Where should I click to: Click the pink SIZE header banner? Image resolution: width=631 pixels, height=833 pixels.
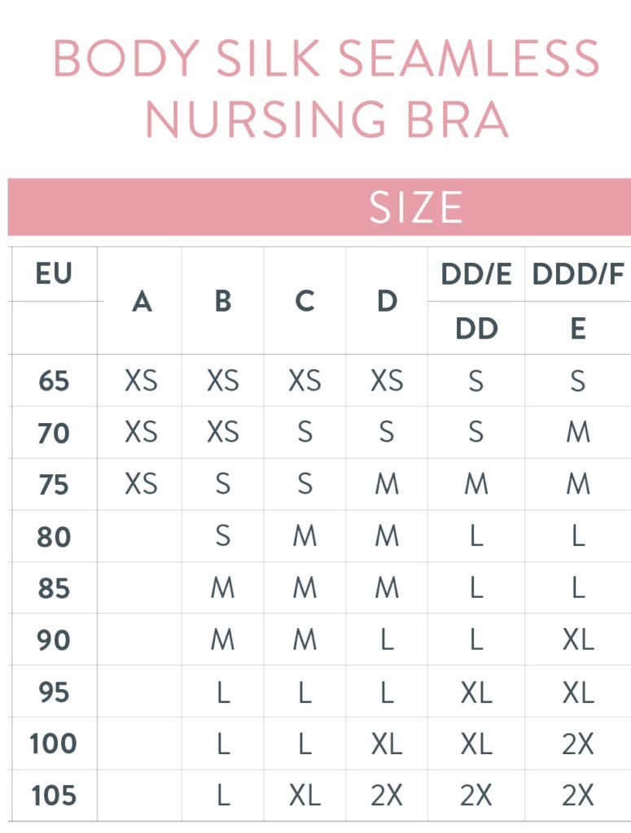click(x=319, y=207)
